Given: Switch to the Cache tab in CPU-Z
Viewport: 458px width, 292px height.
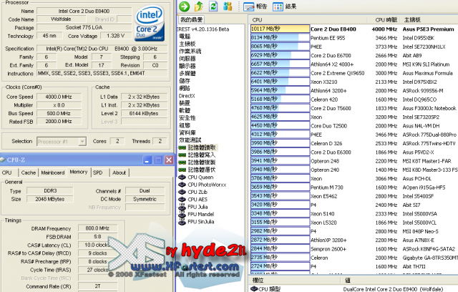Looking at the screenshot, I should 29,172.
